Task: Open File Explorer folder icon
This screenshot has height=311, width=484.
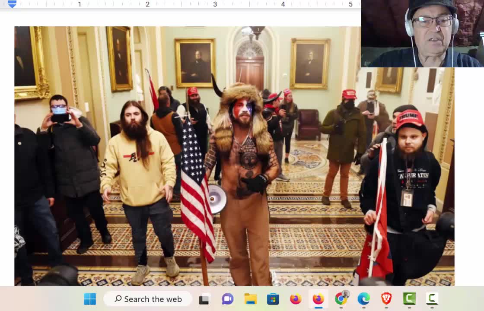Action: [x=250, y=299]
